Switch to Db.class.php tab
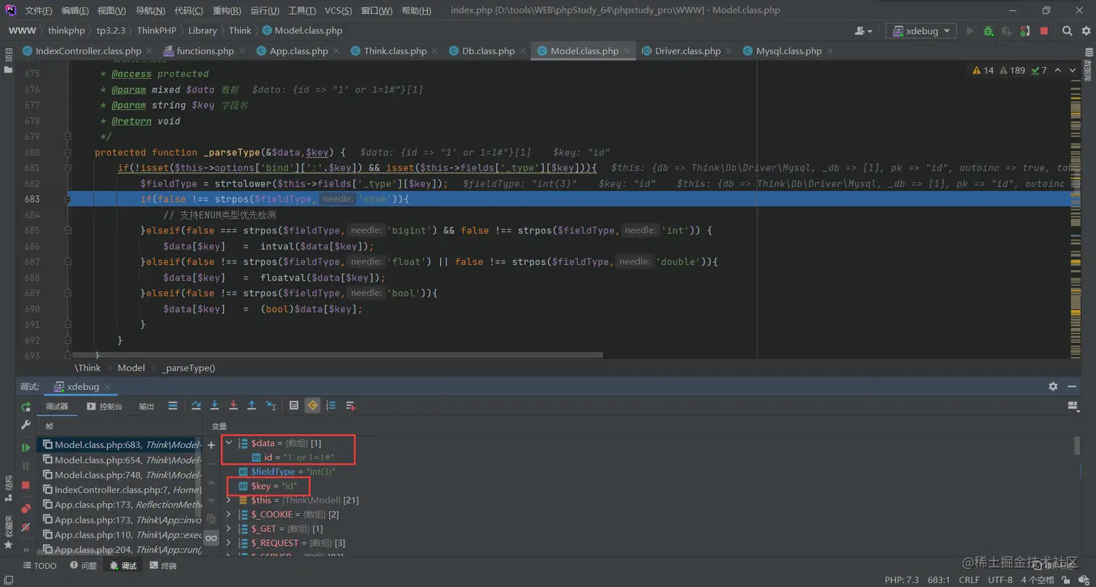The width and height of the screenshot is (1096, 587). pos(489,51)
